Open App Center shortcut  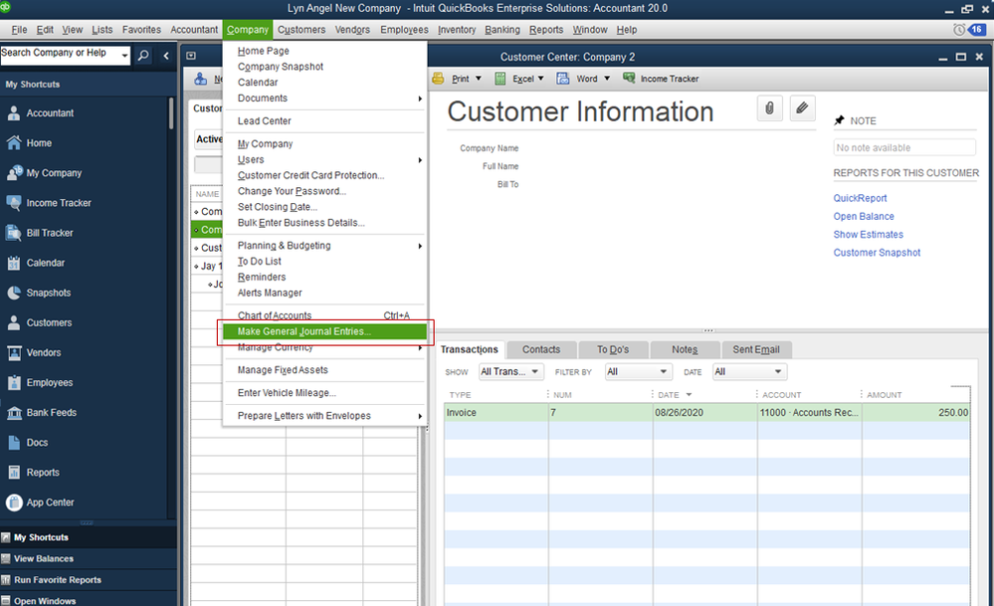pos(40,503)
